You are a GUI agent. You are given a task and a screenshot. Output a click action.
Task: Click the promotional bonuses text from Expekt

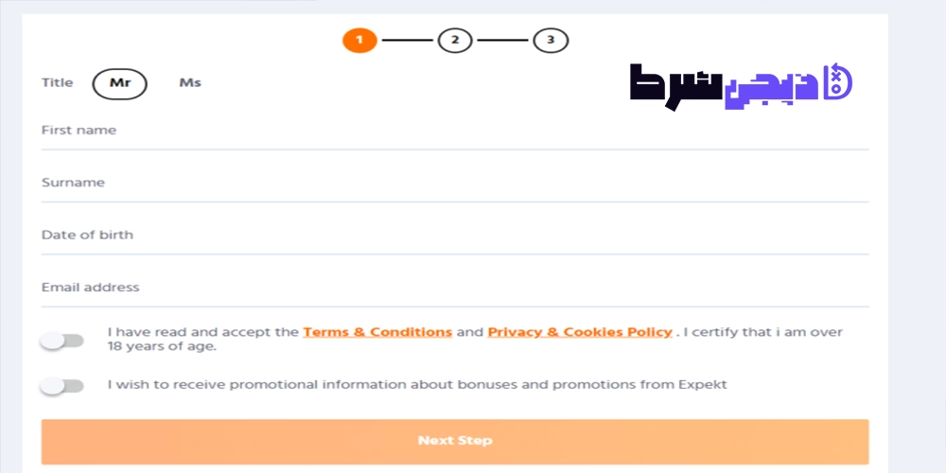pyautogui.click(x=417, y=385)
